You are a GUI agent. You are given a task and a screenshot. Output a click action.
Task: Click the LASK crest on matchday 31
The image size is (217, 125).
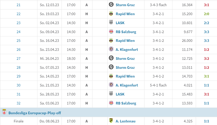(111, 94)
